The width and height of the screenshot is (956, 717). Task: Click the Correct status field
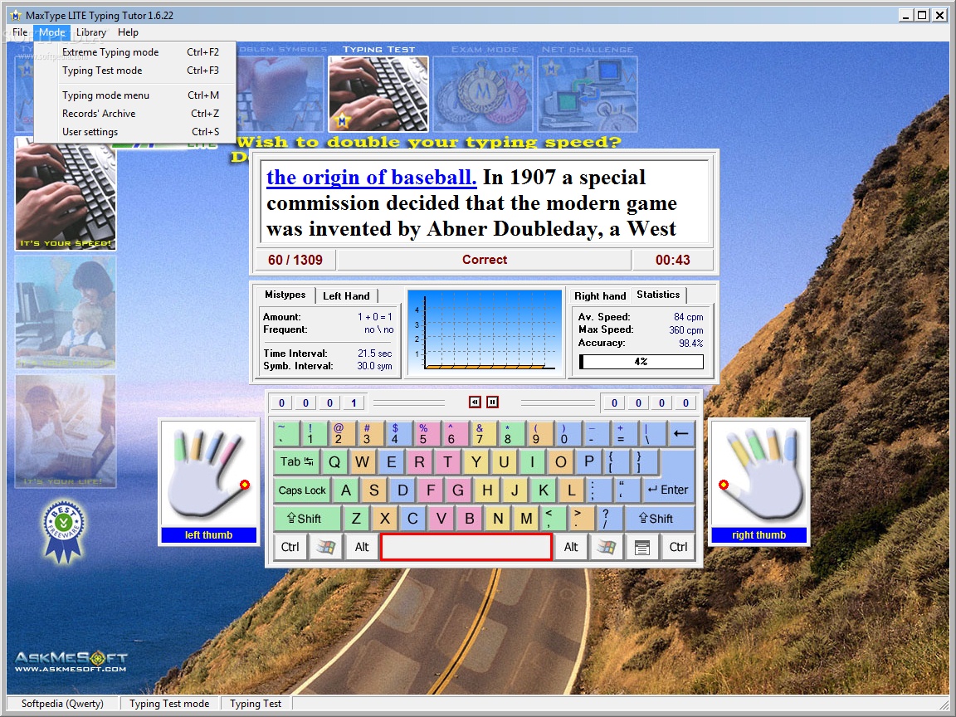coord(485,261)
